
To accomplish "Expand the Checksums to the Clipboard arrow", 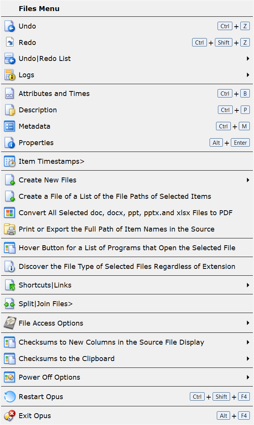I will click(x=248, y=359).
